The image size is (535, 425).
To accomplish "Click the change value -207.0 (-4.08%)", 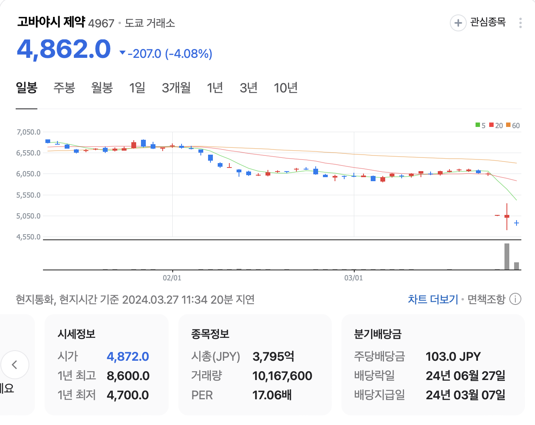I will click(x=170, y=53).
